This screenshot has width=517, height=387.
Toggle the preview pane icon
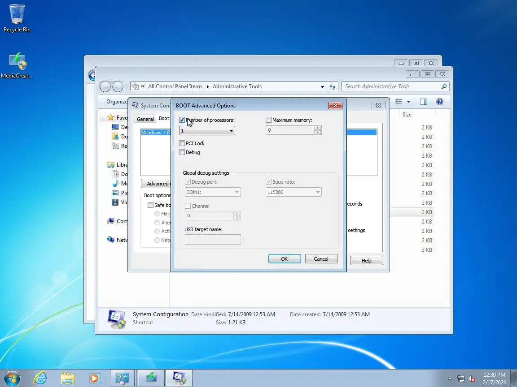[424, 102]
